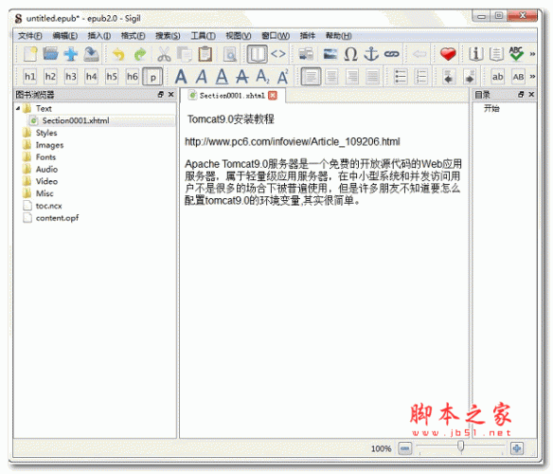The height and width of the screenshot is (474, 553).
Task: Insert bulleted list
Action: (x=401, y=77)
